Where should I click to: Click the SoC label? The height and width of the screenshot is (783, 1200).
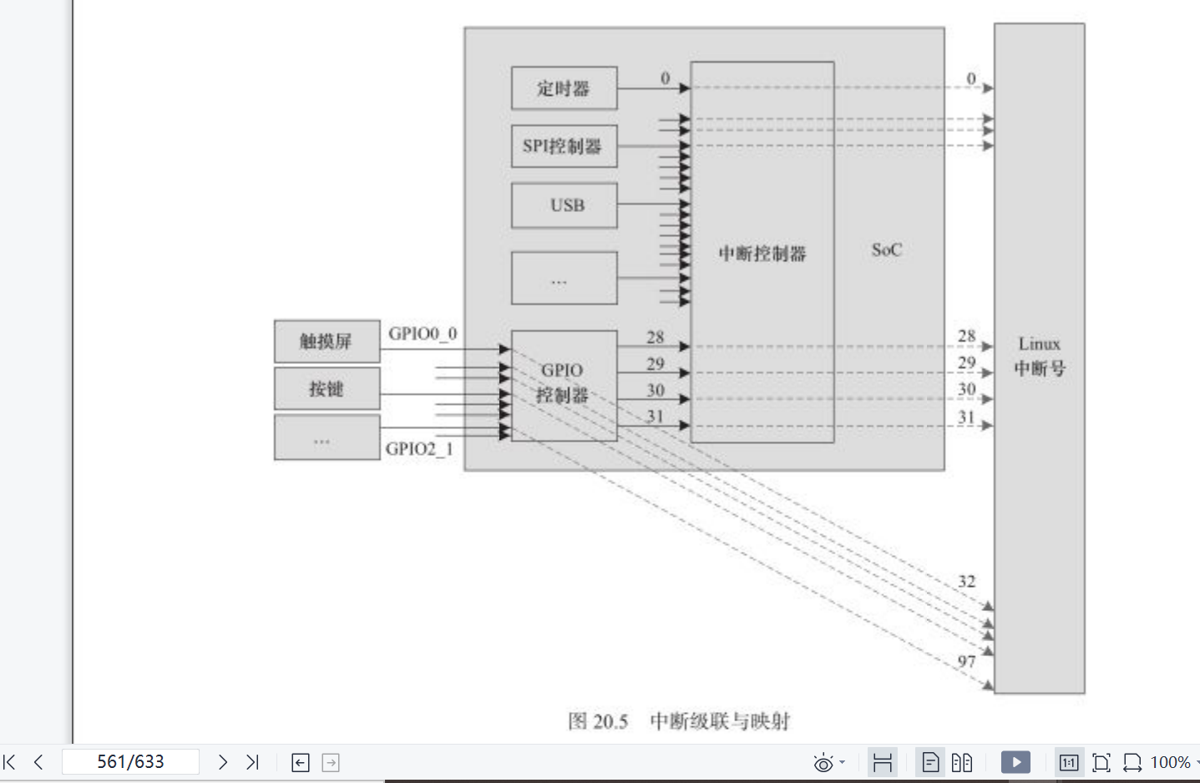[887, 250]
